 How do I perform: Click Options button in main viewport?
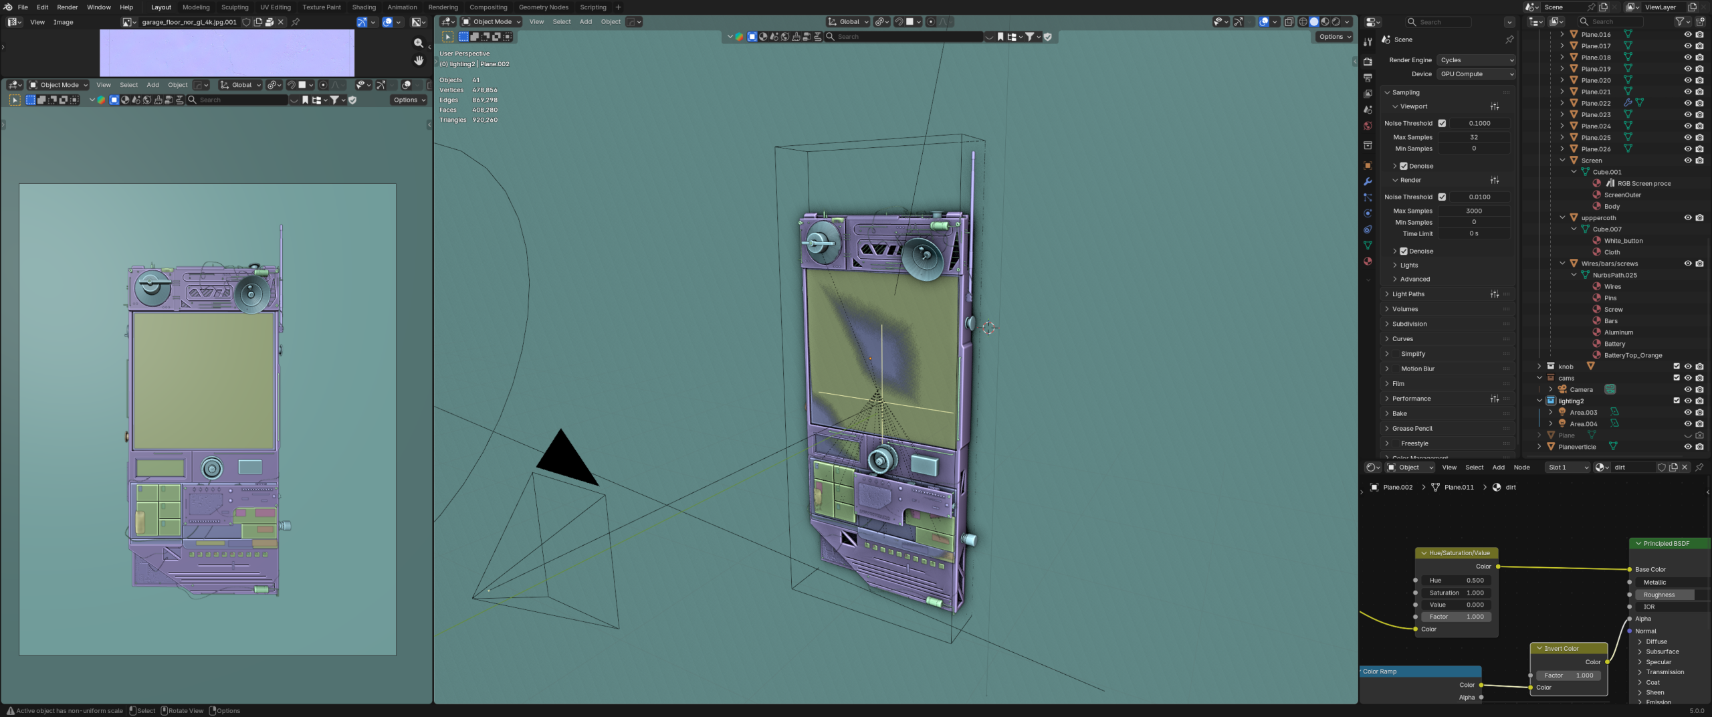(1335, 37)
